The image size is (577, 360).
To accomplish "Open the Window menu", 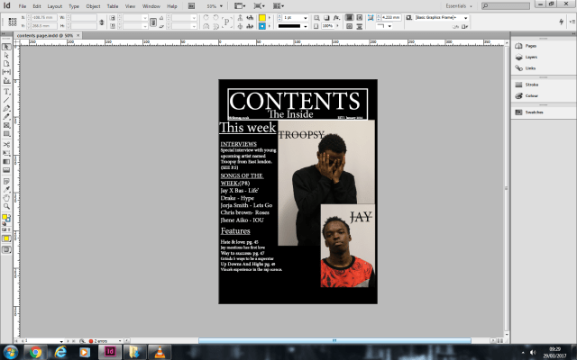I will coord(151,6).
